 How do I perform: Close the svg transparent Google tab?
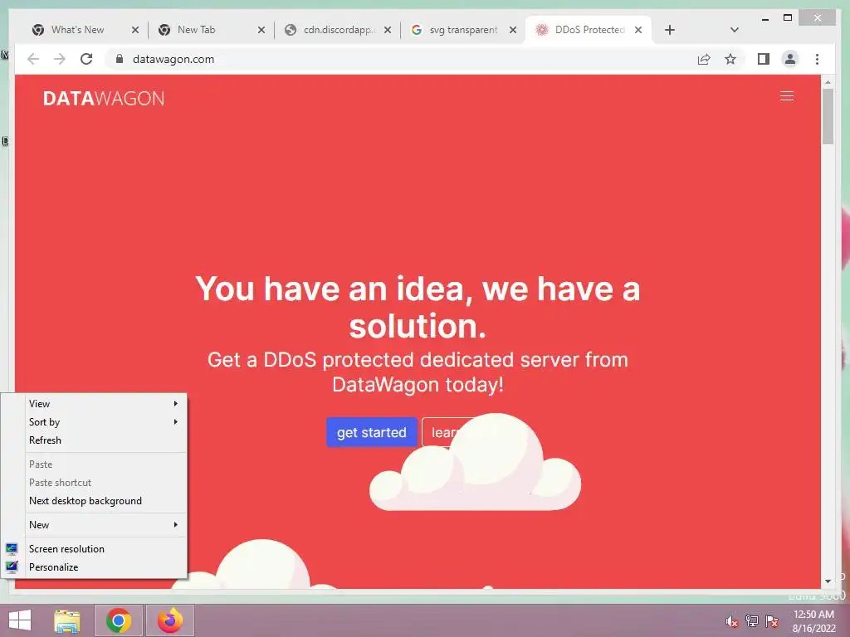click(x=513, y=30)
